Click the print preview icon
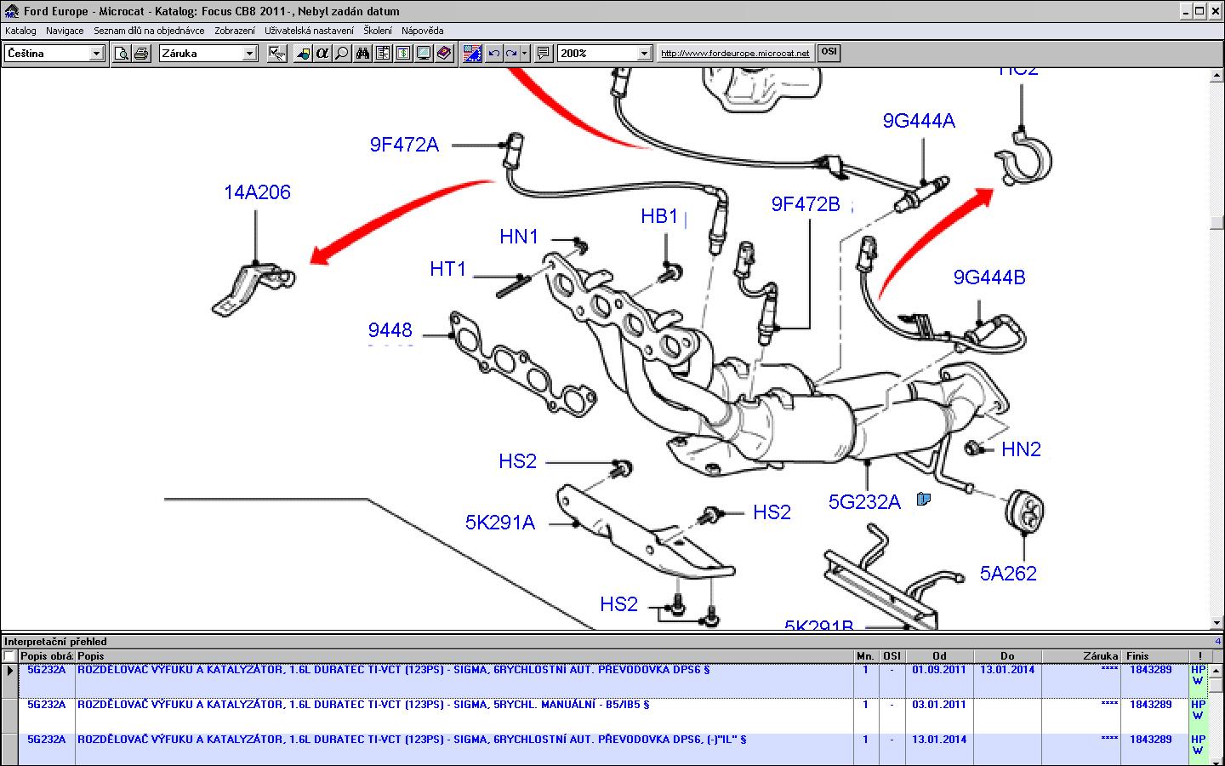This screenshot has height=766, width=1225. click(x=122, y=54)
